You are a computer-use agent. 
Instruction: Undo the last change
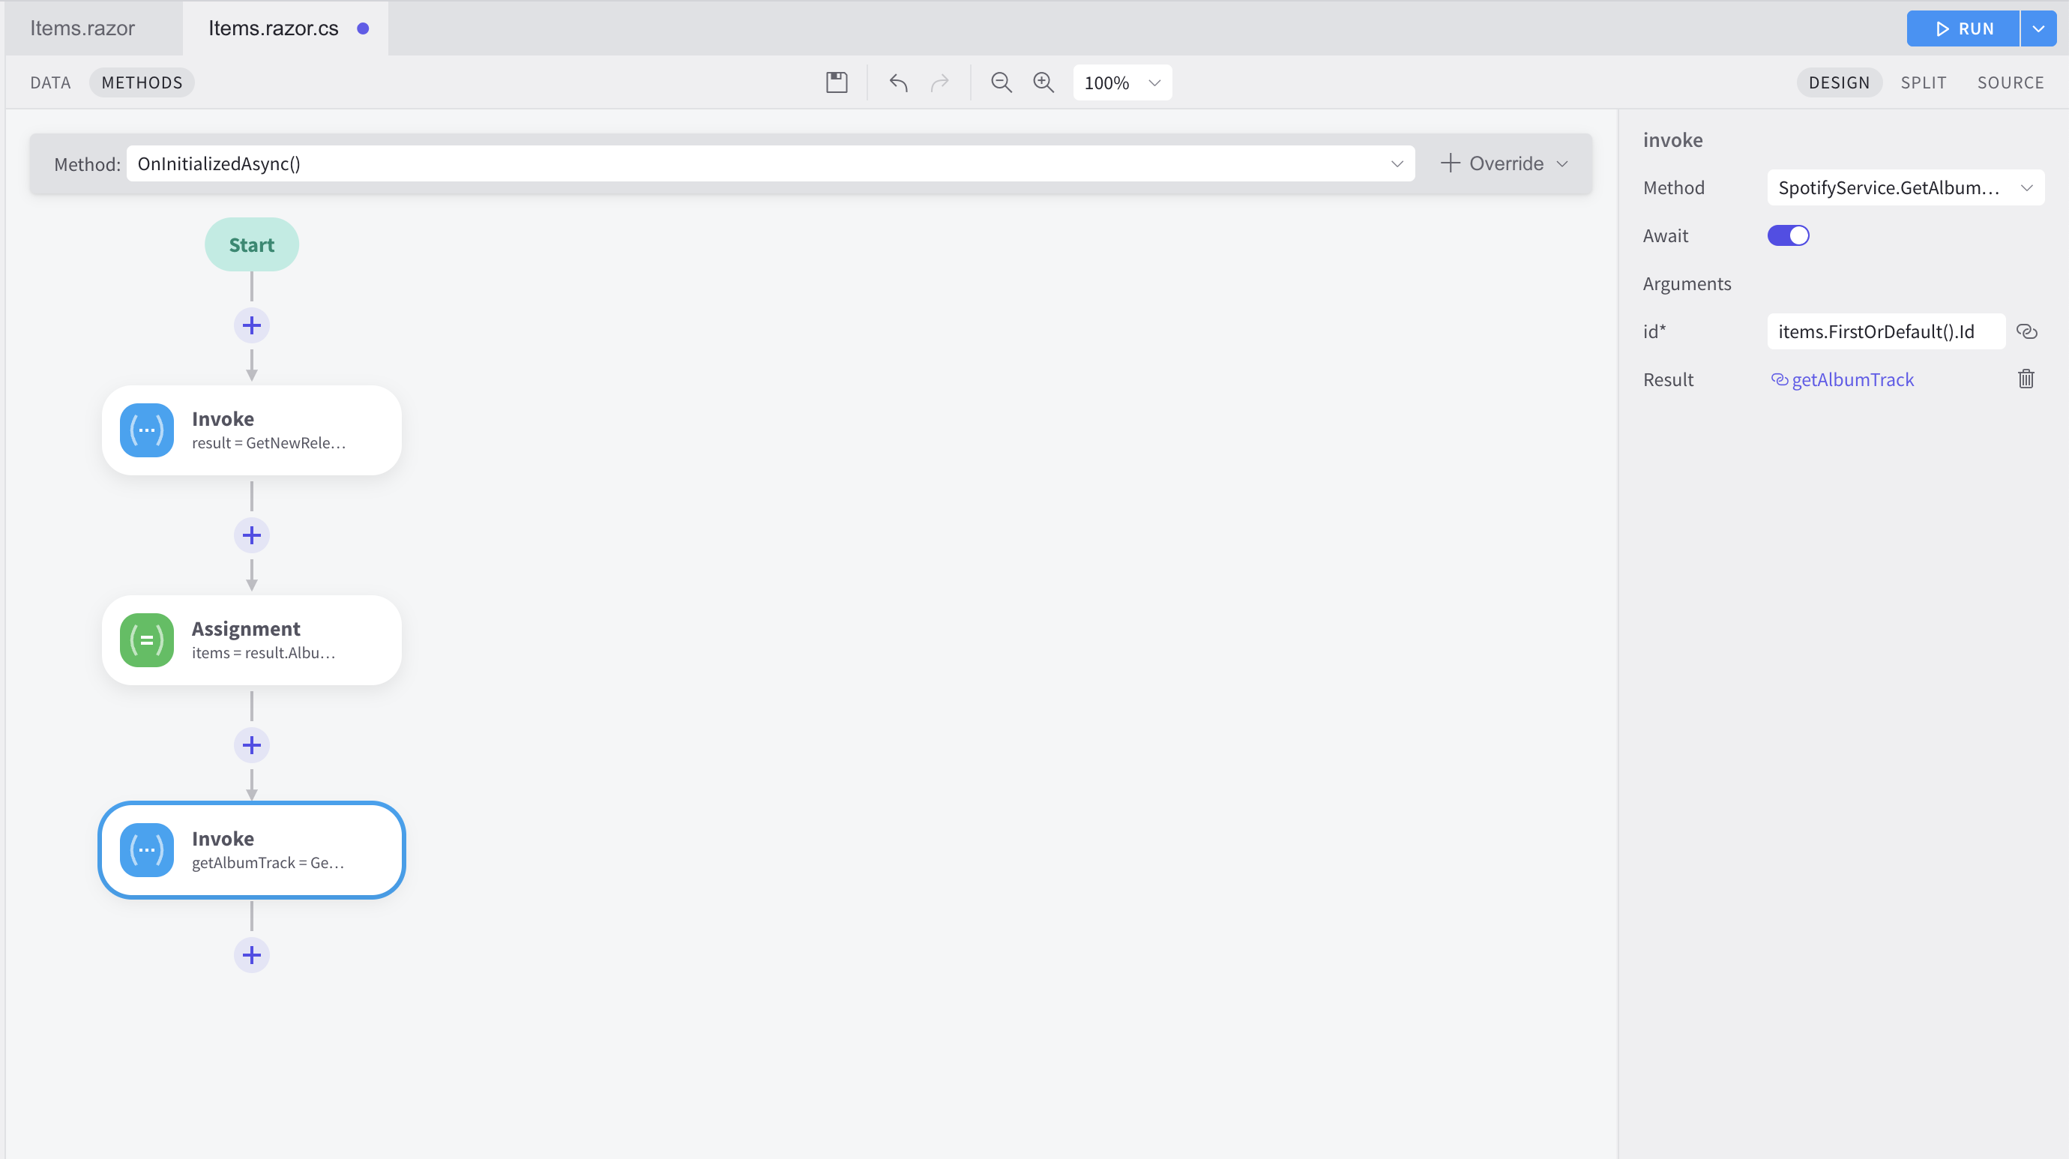898,82
